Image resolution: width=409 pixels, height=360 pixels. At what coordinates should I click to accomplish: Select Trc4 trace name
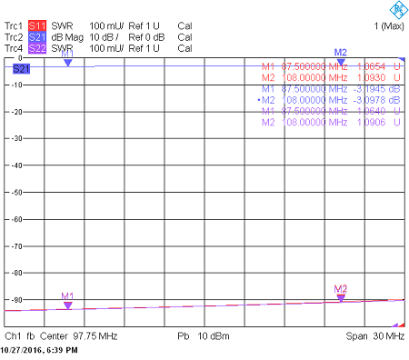coord(14,48)
